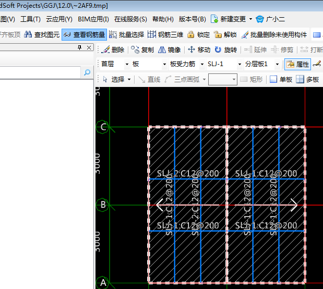Select the Rotate tool
The width and height of the screenshot is (323, 289).
(225, 50)
